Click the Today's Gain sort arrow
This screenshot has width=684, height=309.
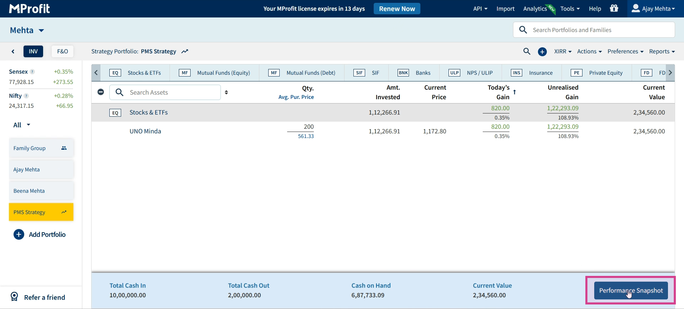[x=514, y=92]
